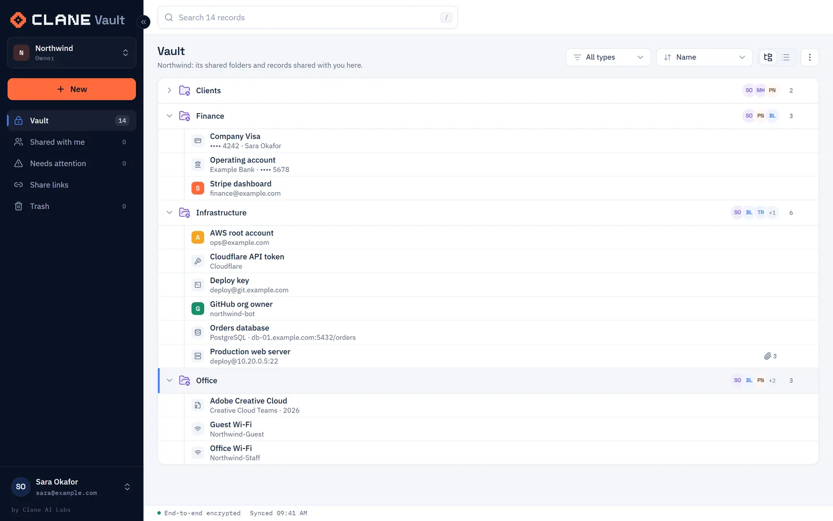Open the Trash section
Image resolution: width=833 pixels, height=521 pixels.
(72, 206)
